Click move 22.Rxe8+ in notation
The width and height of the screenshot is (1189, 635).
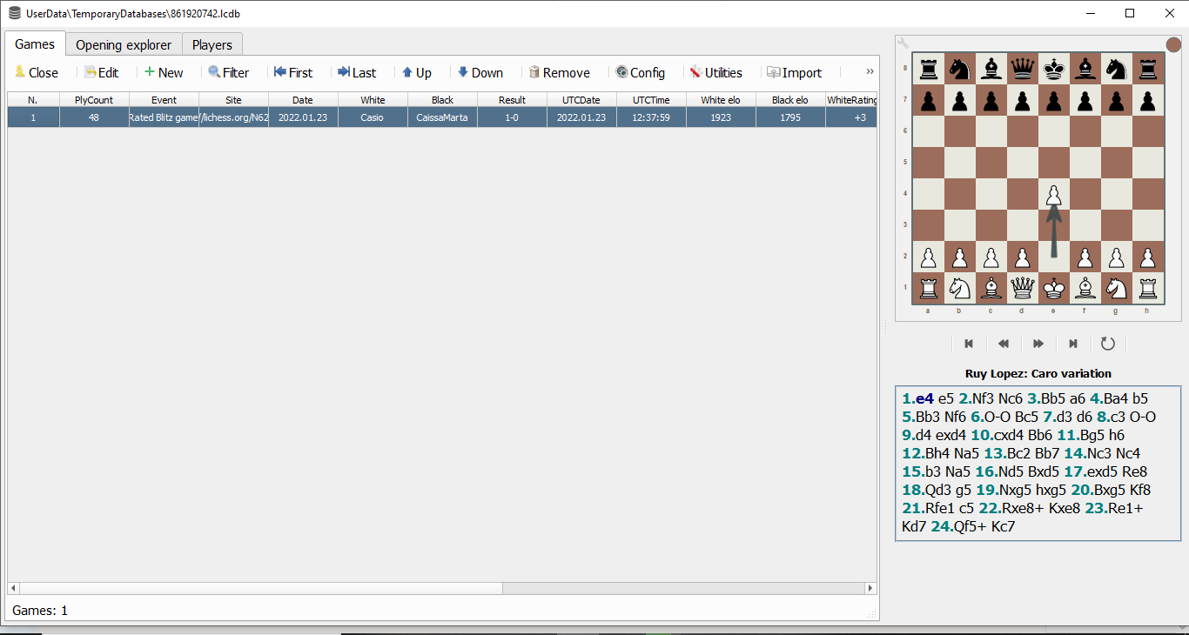click(1011, 508)
